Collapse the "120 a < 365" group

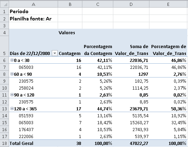12,109
